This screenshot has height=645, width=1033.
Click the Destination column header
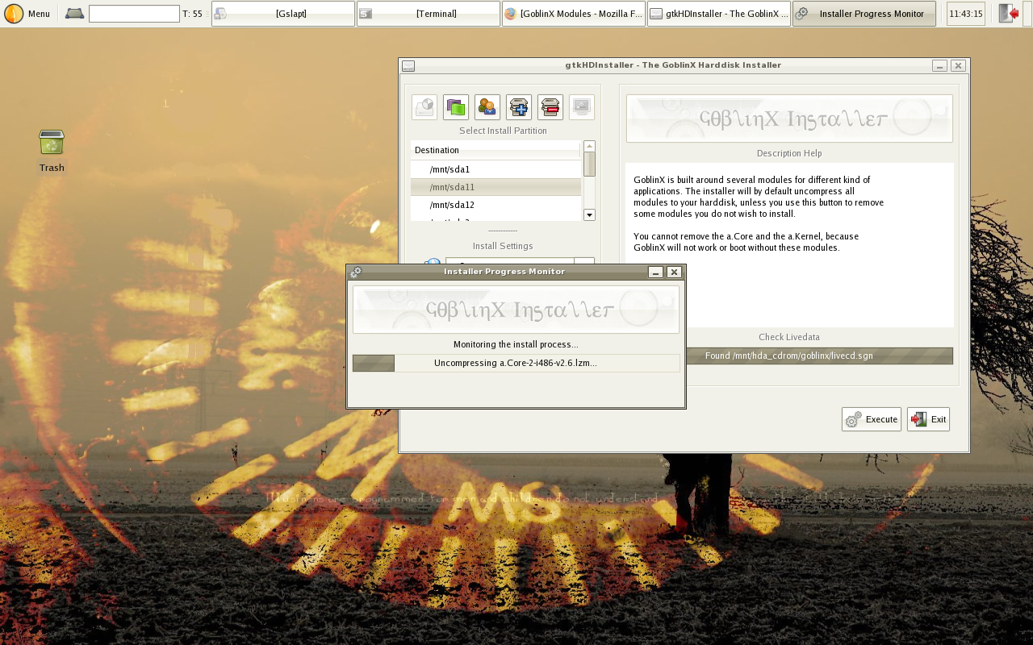496,150
